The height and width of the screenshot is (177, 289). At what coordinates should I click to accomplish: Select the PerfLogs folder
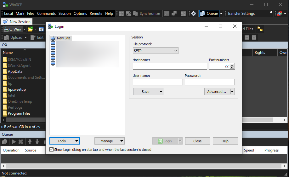click(x=15, y=107)
